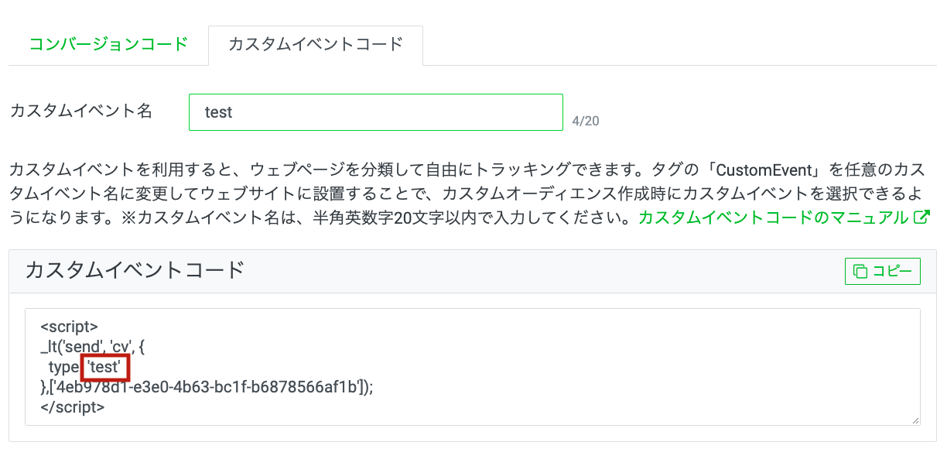Select the カスタムイベントコード tab
This screenshot has height=466, width=947.
tap(316, 44)
